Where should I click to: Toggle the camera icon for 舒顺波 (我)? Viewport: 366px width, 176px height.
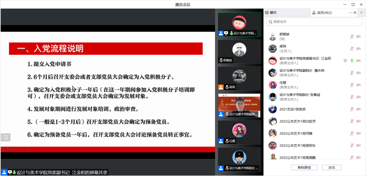358,37
